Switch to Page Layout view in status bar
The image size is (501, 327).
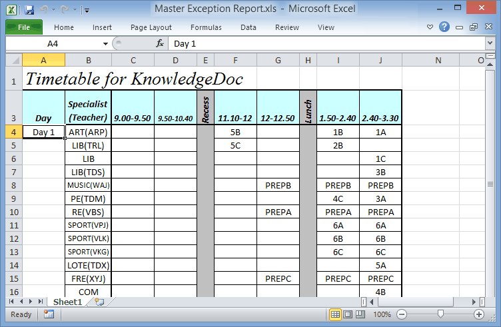348,314
